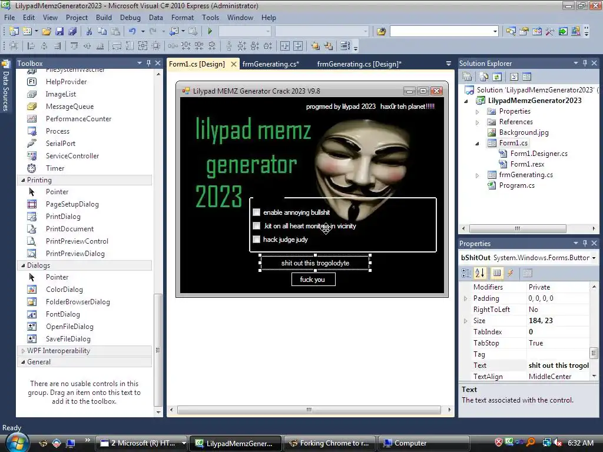The image size is (603, 452).
Task: Collapse the Form1.cs tree node
Action: click(x=477, y=144)
